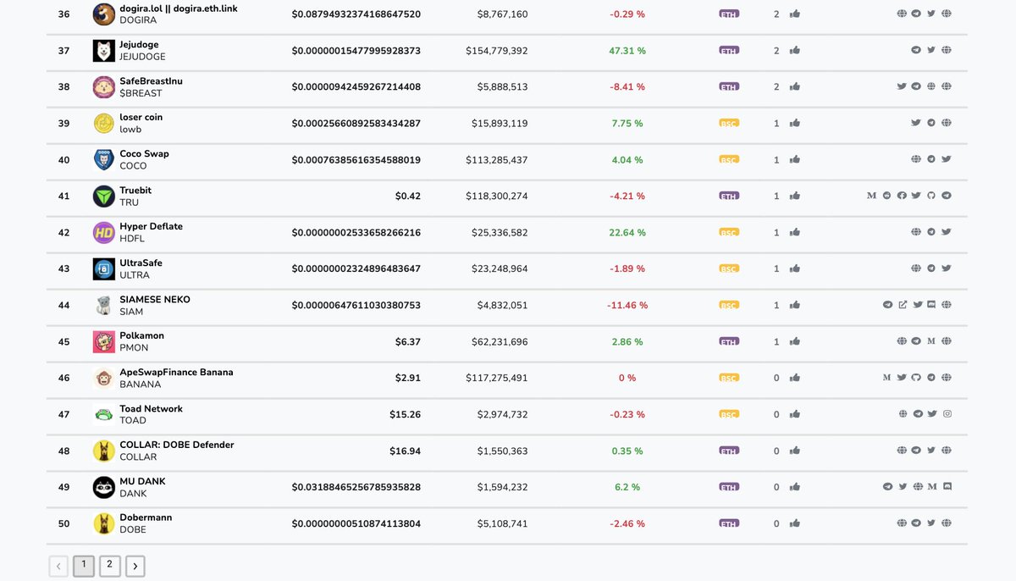Open SafeBreastInu's Twitter icon
1016x581 pixels.
[x=902, y=86]
